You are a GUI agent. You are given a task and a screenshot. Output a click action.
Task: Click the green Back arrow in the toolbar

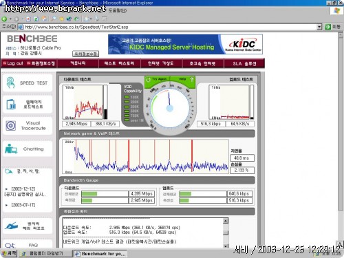tap(4, 19)
